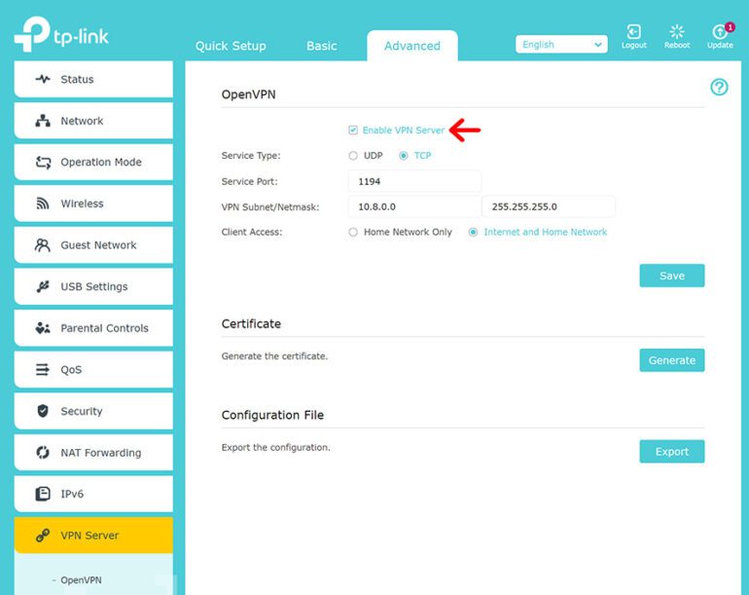Image resolution: width=749 pixels, height=595 pixels.
Task: Click the Update icon with notification badge
Action: pos(720,33)
